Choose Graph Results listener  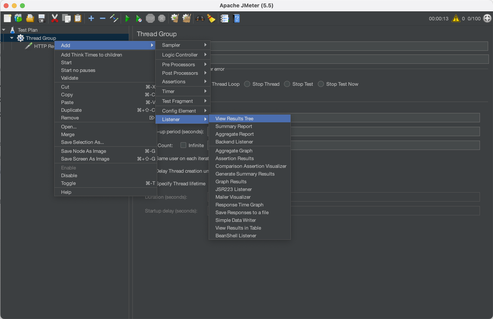[x=250, y=181]
